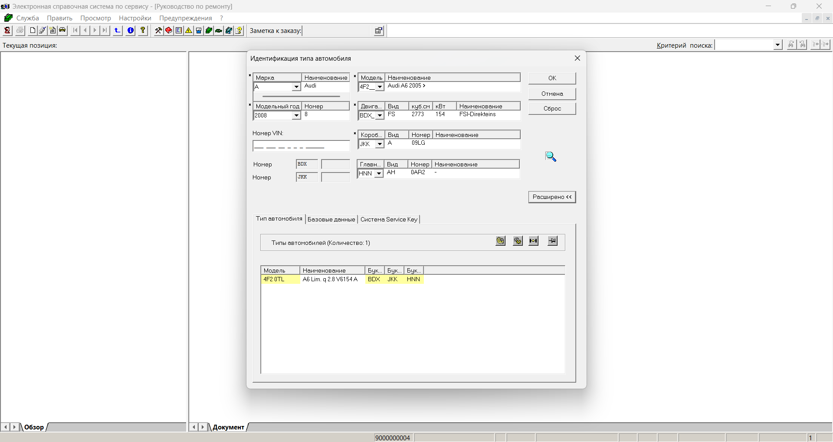Confirm the dialog with OK
This screenshot has height=442, width=833.
point(552,78)
